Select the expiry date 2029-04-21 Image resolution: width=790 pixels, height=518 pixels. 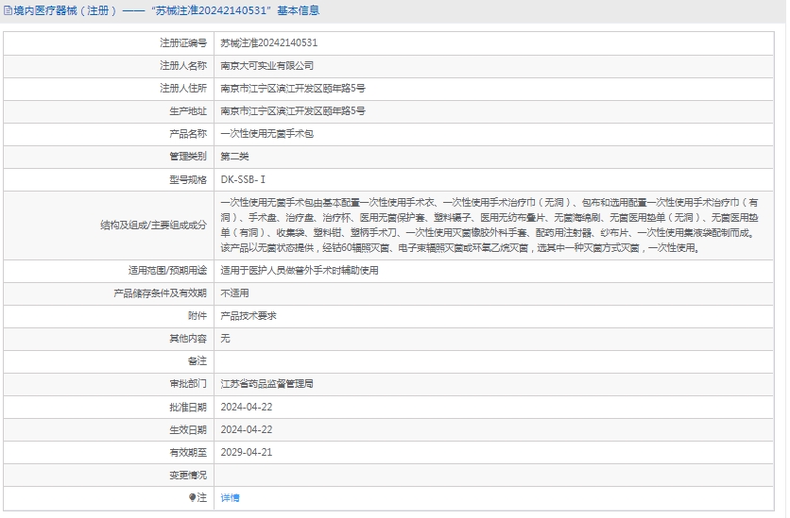246,452
